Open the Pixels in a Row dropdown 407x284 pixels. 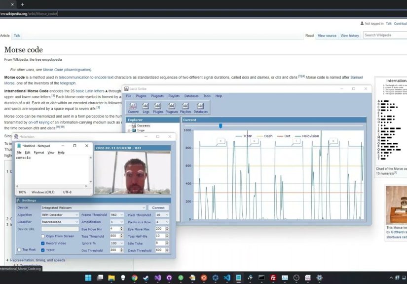coord(162,222)
